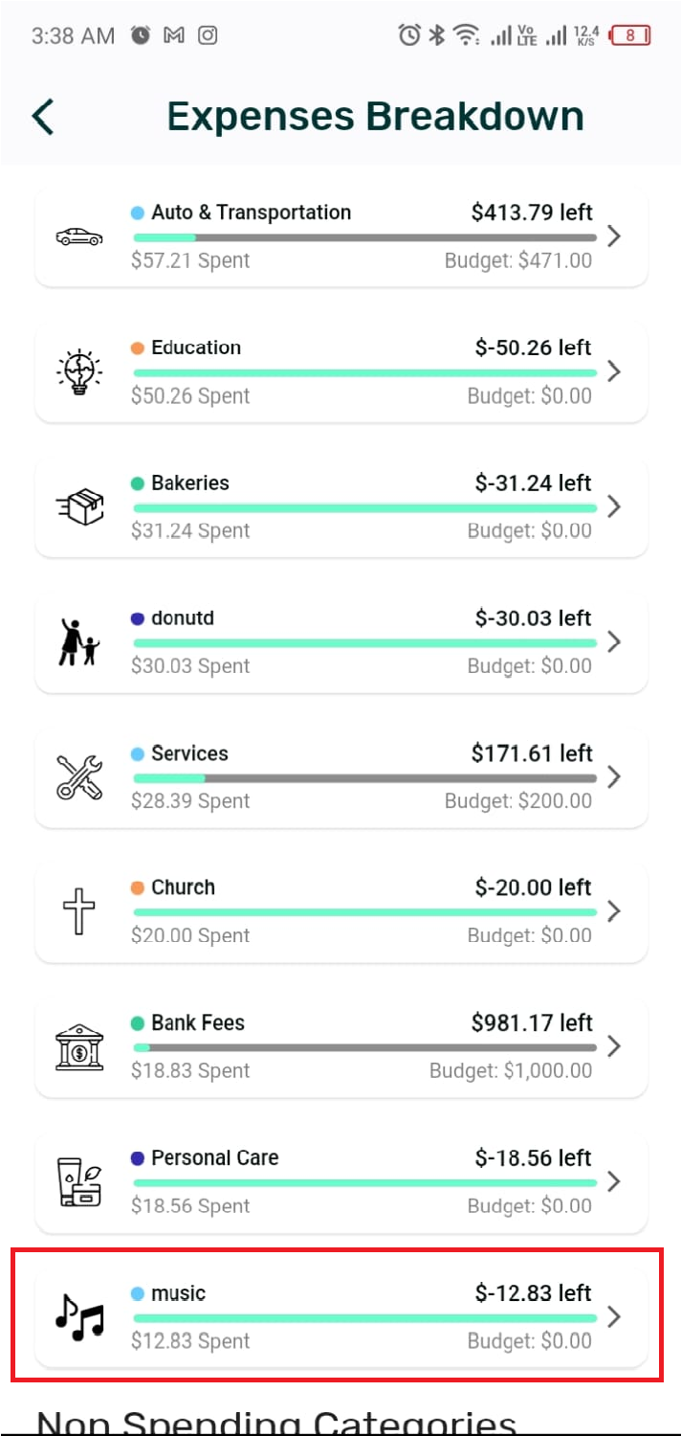This screenshot has height=1436, width=681.
Task: Click the car icon for Auto & Transportation
Action: [x=79, y=236]
